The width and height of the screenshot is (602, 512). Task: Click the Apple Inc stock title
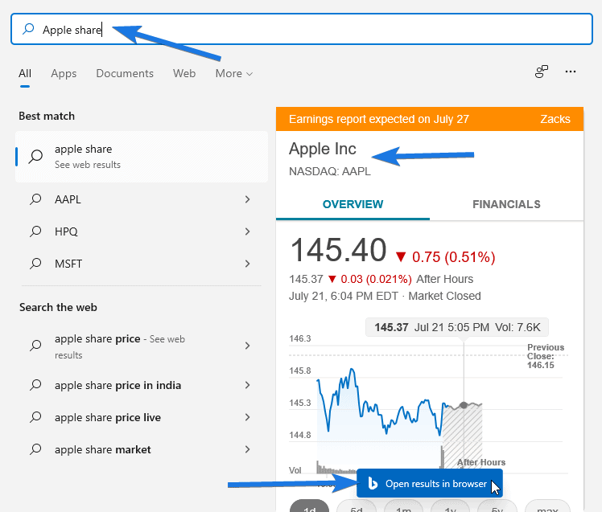pyautogui.click(x=323, y=149)
